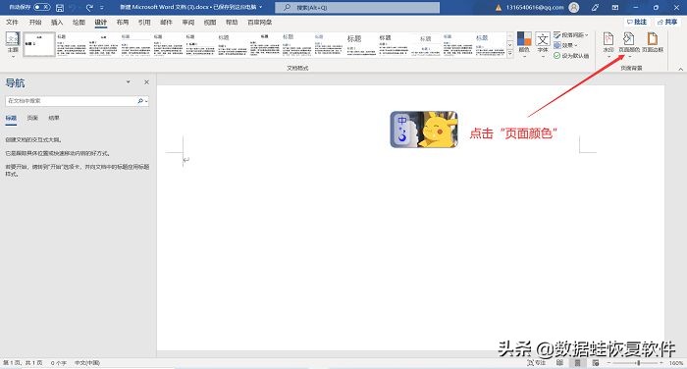Select the second document style thumbnail
Viewport: 687px width, 369px height.
pyautogui.click(x=72, y=44)
